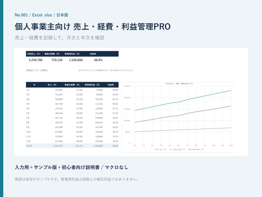Select the '利益率' monthly table column header
Image resolution: width=262 pixels, height=197 pixels.
coord(111,85)
